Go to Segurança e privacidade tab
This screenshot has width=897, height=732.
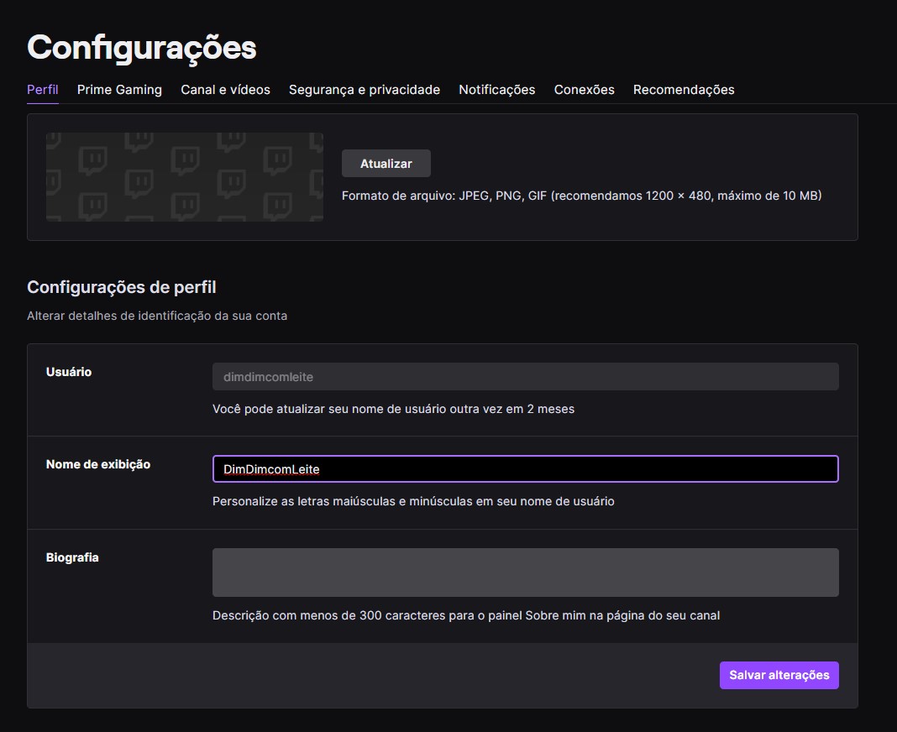pyautogui.click(x=365, y=90)
